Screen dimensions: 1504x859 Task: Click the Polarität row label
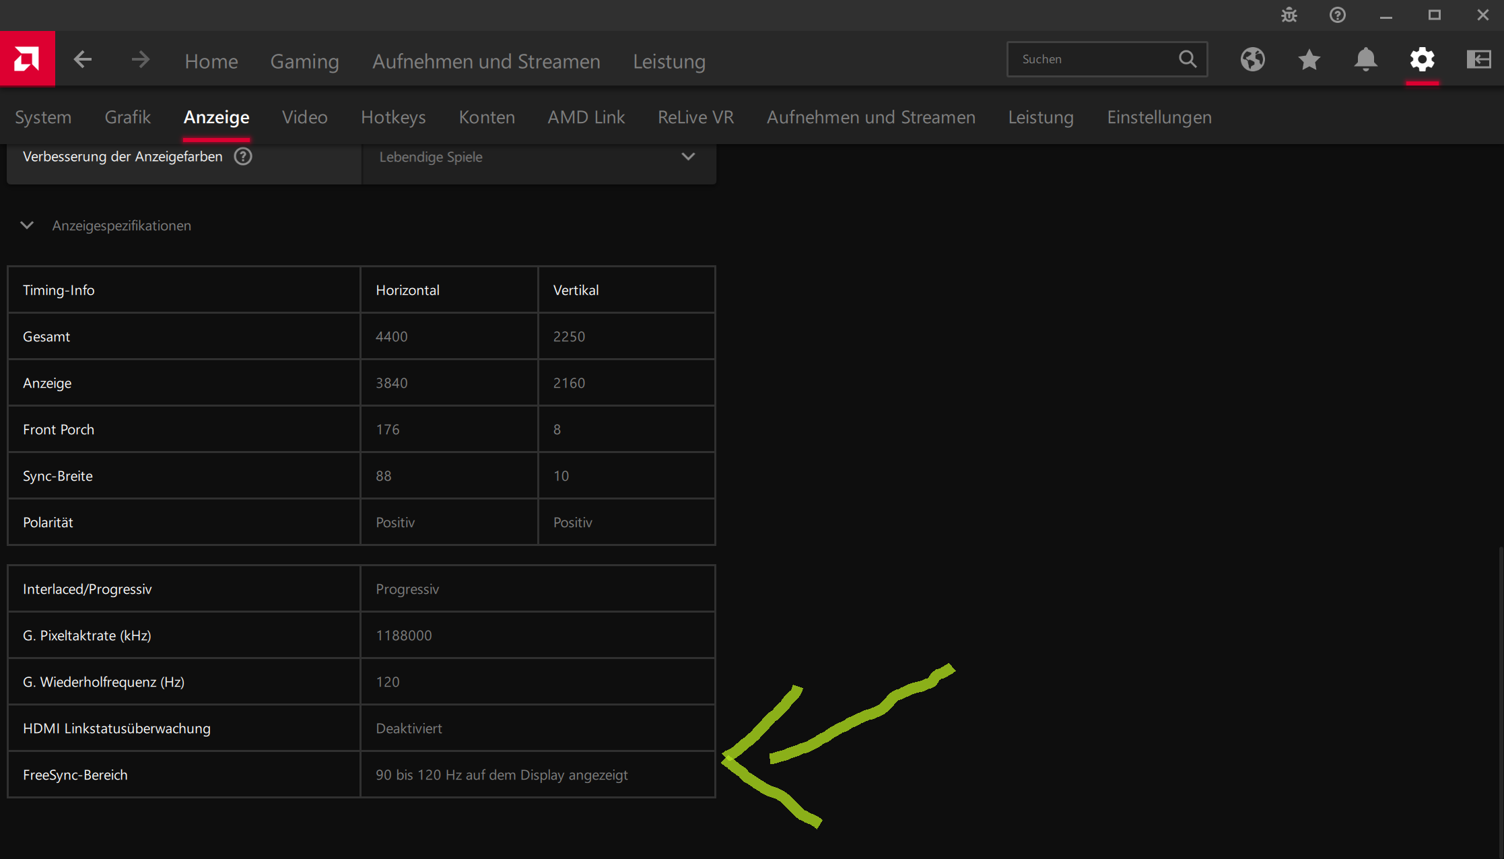pos(48,522)
